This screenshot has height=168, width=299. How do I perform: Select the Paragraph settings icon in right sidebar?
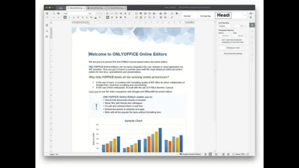(252, 25)
